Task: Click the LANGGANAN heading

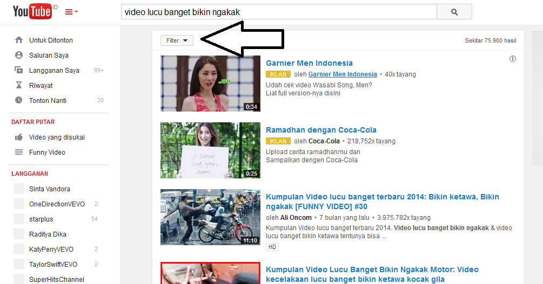Action: click(x=30, y=174)
